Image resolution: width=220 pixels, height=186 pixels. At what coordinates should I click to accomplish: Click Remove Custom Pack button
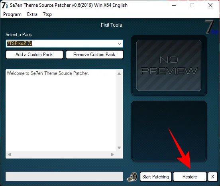pyautogui.click(x=94, y=55)
